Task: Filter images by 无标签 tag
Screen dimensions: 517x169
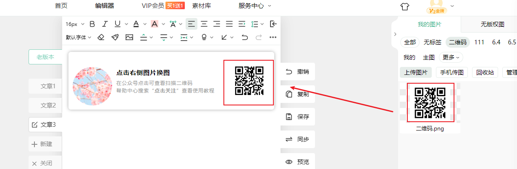Action: click(432, 42)
